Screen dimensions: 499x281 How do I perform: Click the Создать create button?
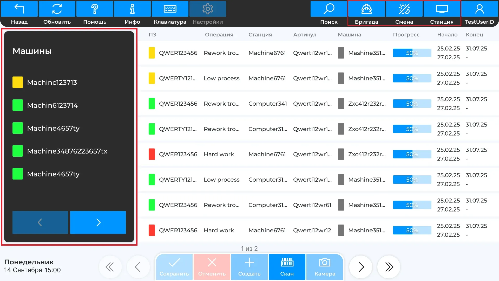(249, 267)
